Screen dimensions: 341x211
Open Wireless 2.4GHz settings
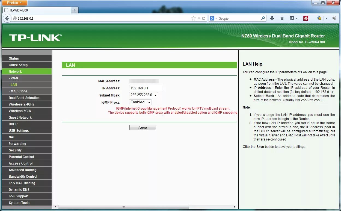(x=26, y=104)
